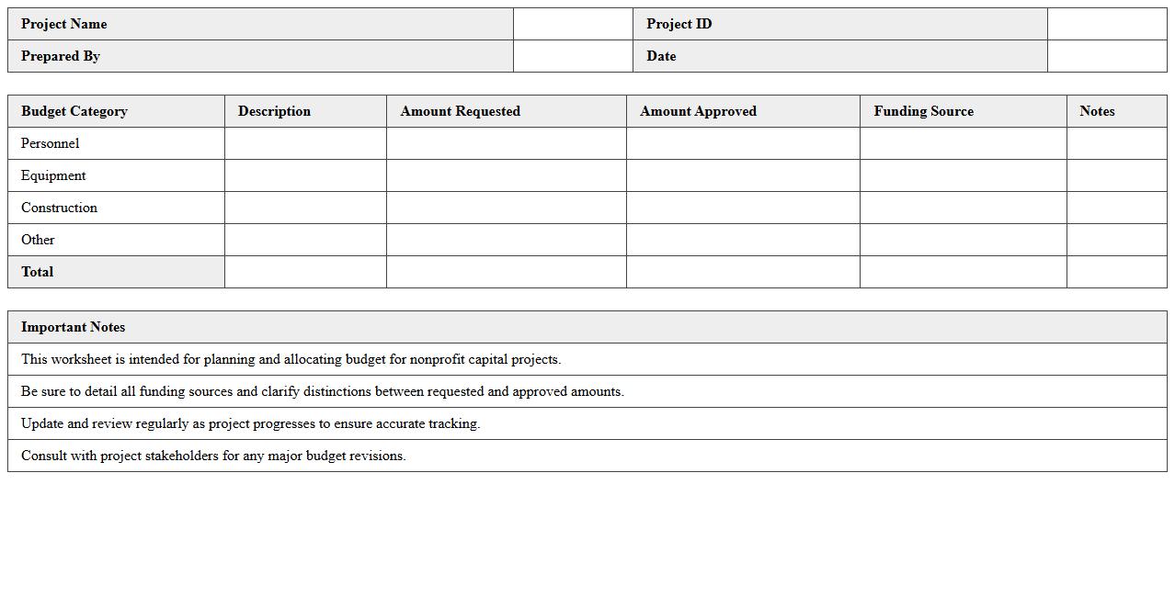Click the Amount Requested cell for Personnel
1175x597 pixels.
tap(506, 143)
